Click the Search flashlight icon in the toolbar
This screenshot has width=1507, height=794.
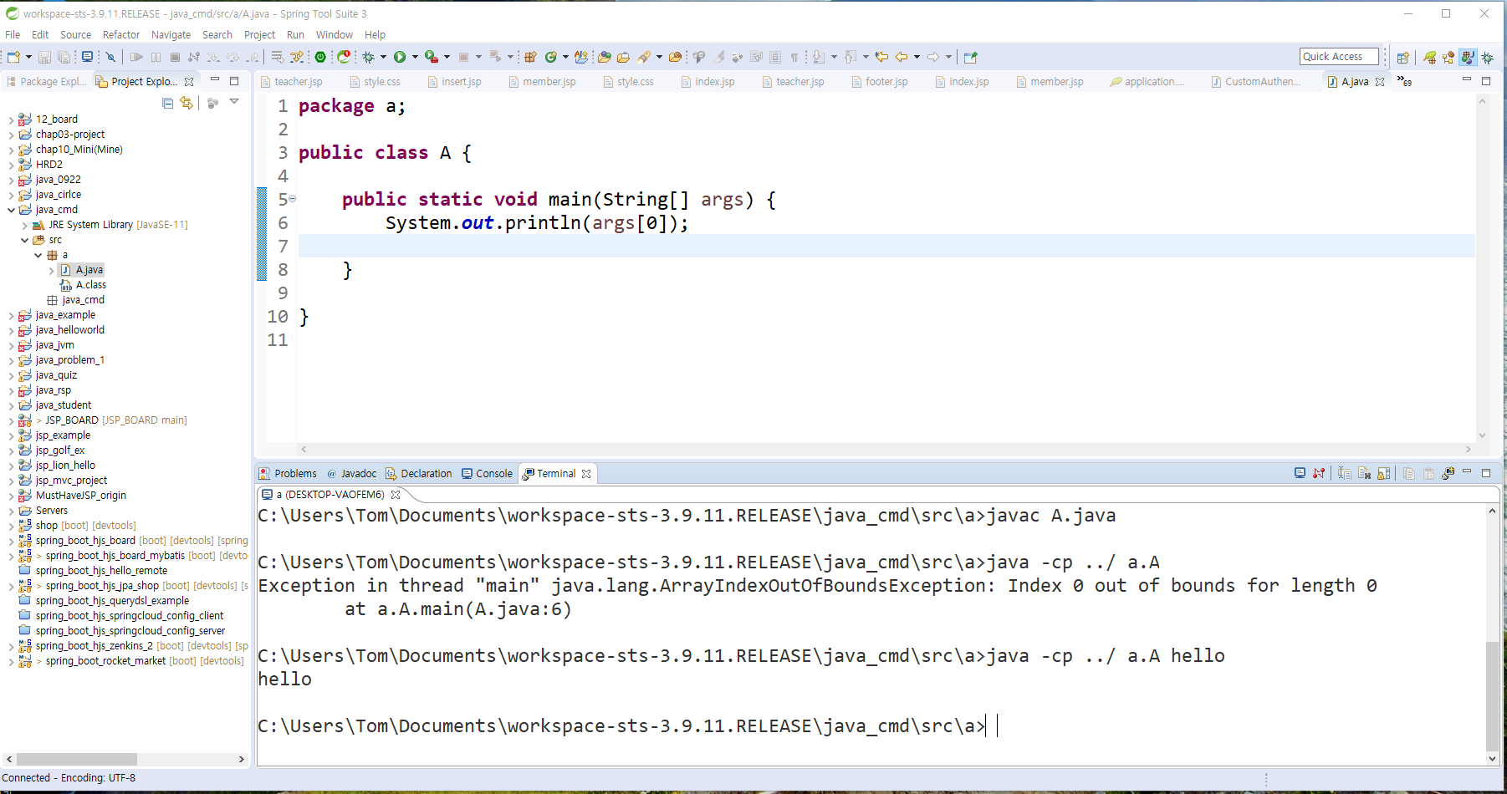tap(642, 57)
